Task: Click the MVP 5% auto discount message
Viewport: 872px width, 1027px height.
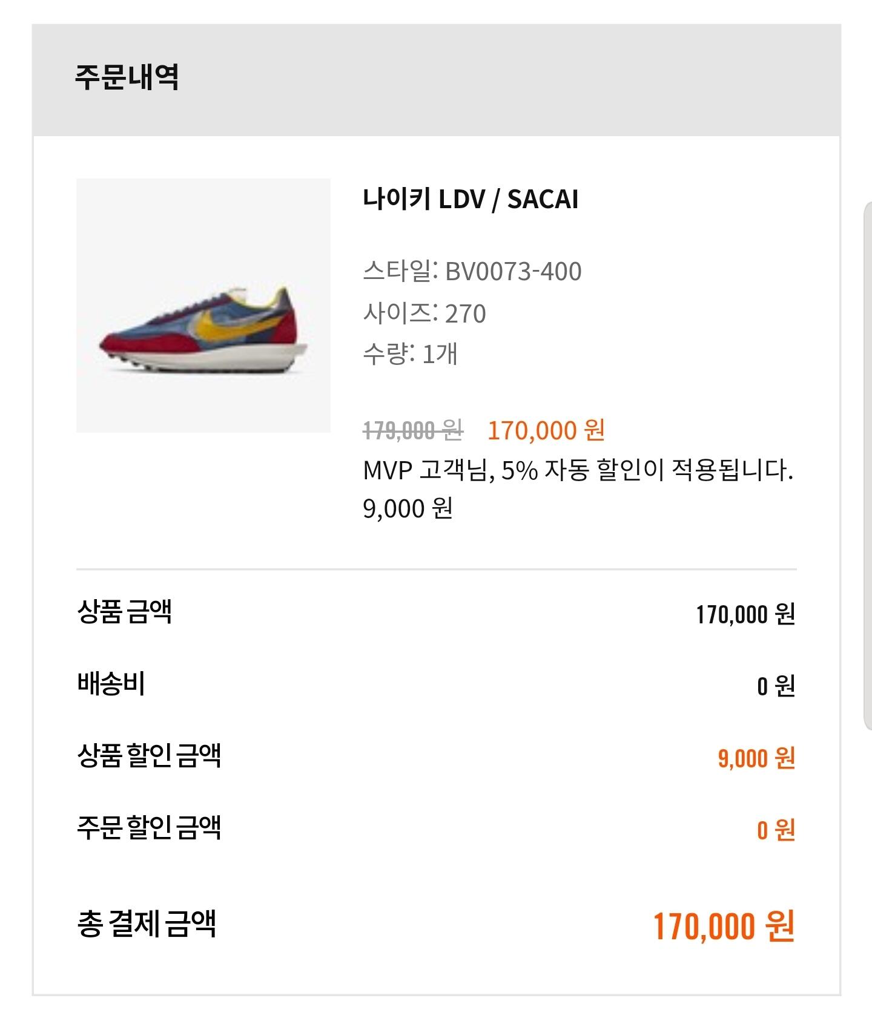Action: [x=578, y=470]
